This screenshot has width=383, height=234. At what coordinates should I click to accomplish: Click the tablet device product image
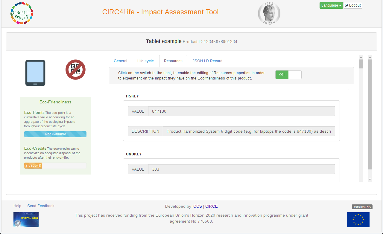(35, 73)
